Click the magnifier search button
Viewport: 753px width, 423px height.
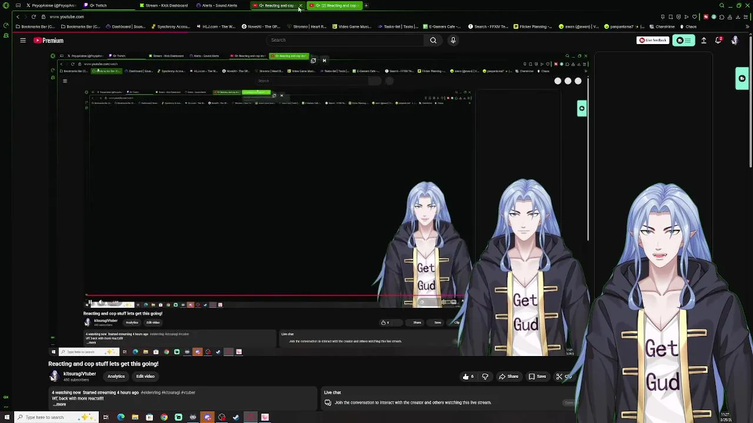pos(433,40)
